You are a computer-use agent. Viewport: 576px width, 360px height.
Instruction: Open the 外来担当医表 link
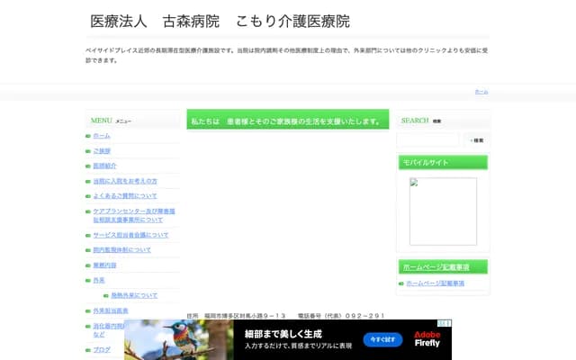click(x=110, y=310)
